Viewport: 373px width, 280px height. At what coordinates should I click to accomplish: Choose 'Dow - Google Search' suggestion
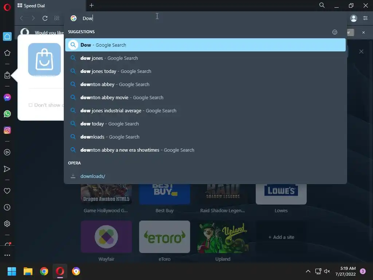pyautogui.click(x=205, y=45)
